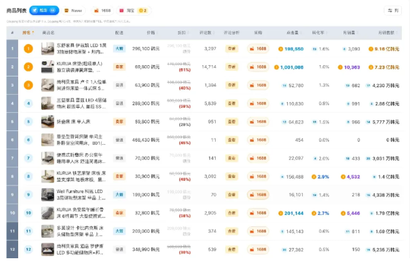
Task: Click the review analysis 查看 button in row 2
Action: coord(232,67)
